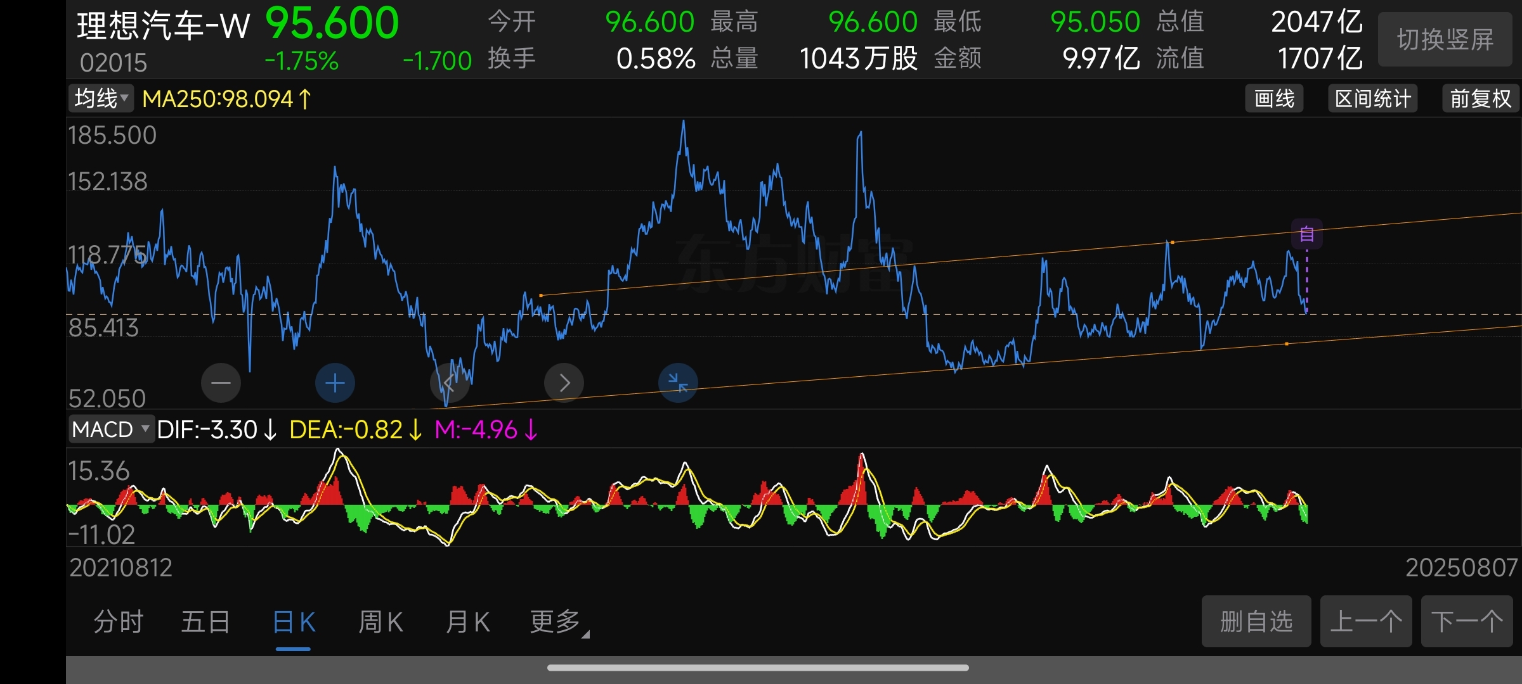This screenshot has height=684, width=1522.
Task: Click the stock name 理想汽车-W
Action: (164, 27)
